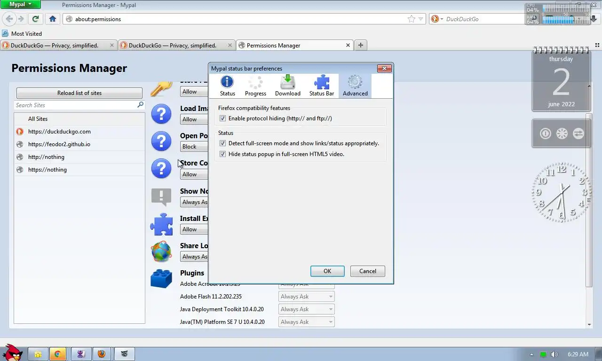Click the Share Location globe icon

[x=161, y=251]
